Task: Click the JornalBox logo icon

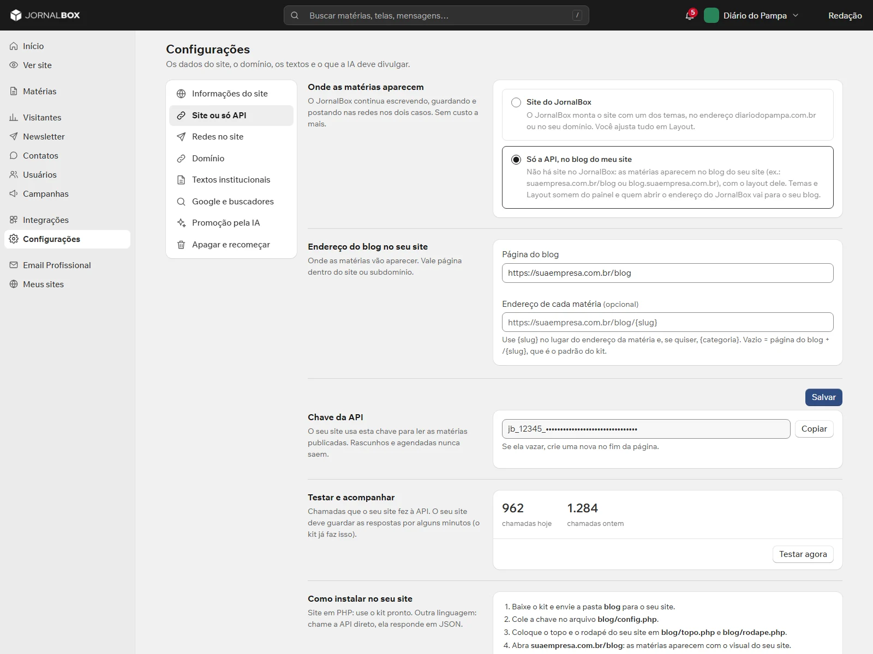Action: tap(16, 15)
